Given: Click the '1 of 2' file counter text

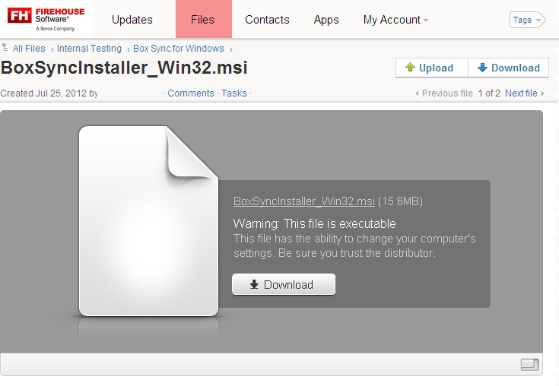Looking at the screenshot, I should coord(489,93).
